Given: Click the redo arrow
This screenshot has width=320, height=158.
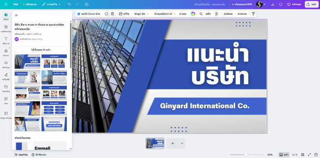Looking at the screenshot, I should [77, 4].
